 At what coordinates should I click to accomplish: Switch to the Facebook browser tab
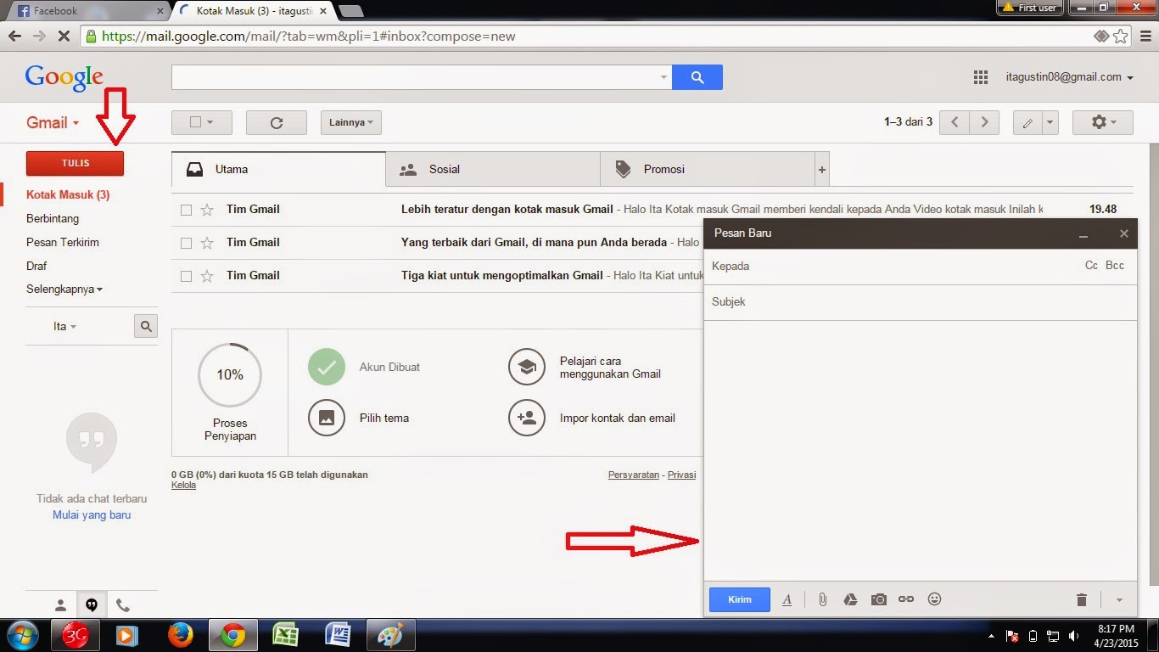click(x=89, y=11)
